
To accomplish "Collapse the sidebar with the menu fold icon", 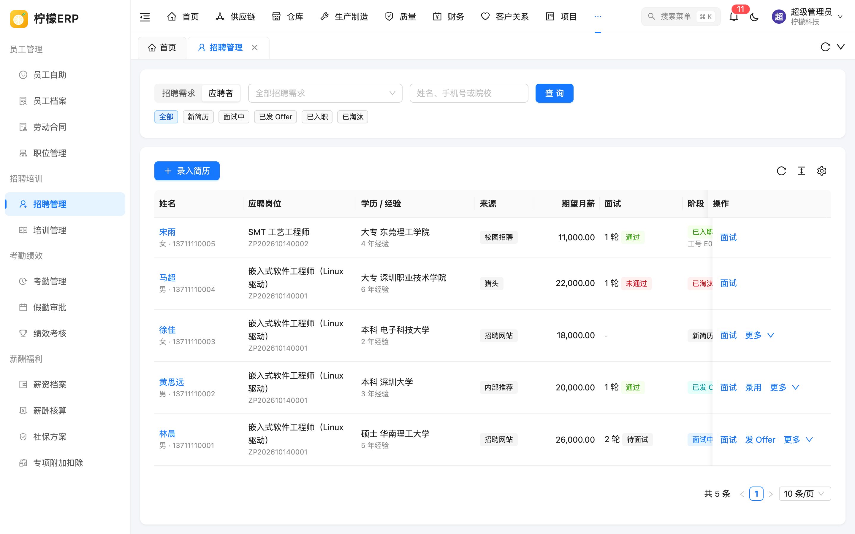I will tap(145, 17).
